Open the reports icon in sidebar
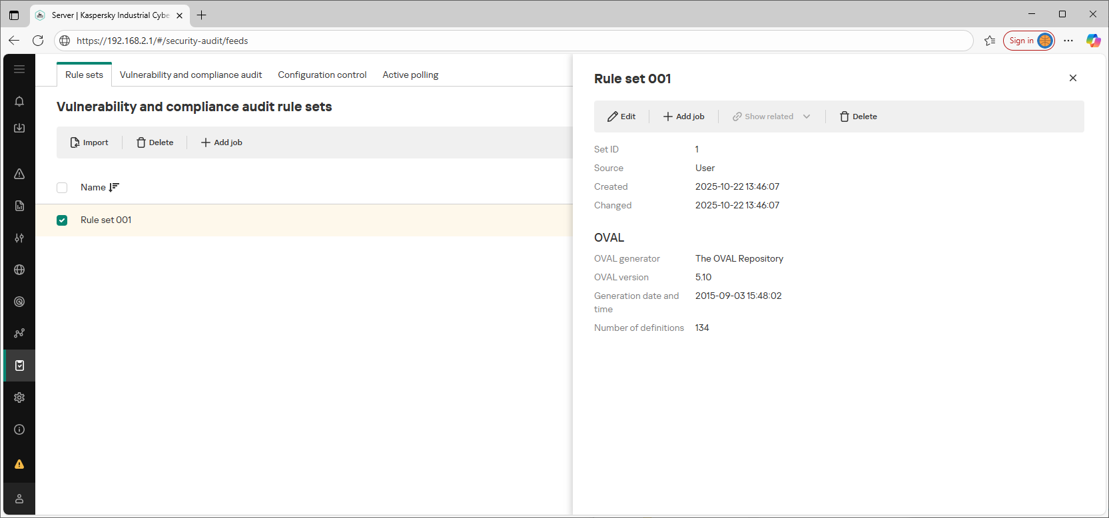Screen dimensions: 1109x518 (19, 206)
